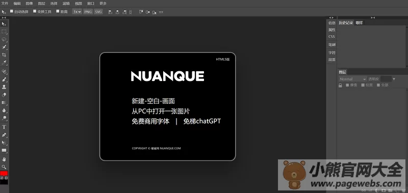
Task: Collapse the left toolbar with the >< arrows
Action: tap(4, 17)
